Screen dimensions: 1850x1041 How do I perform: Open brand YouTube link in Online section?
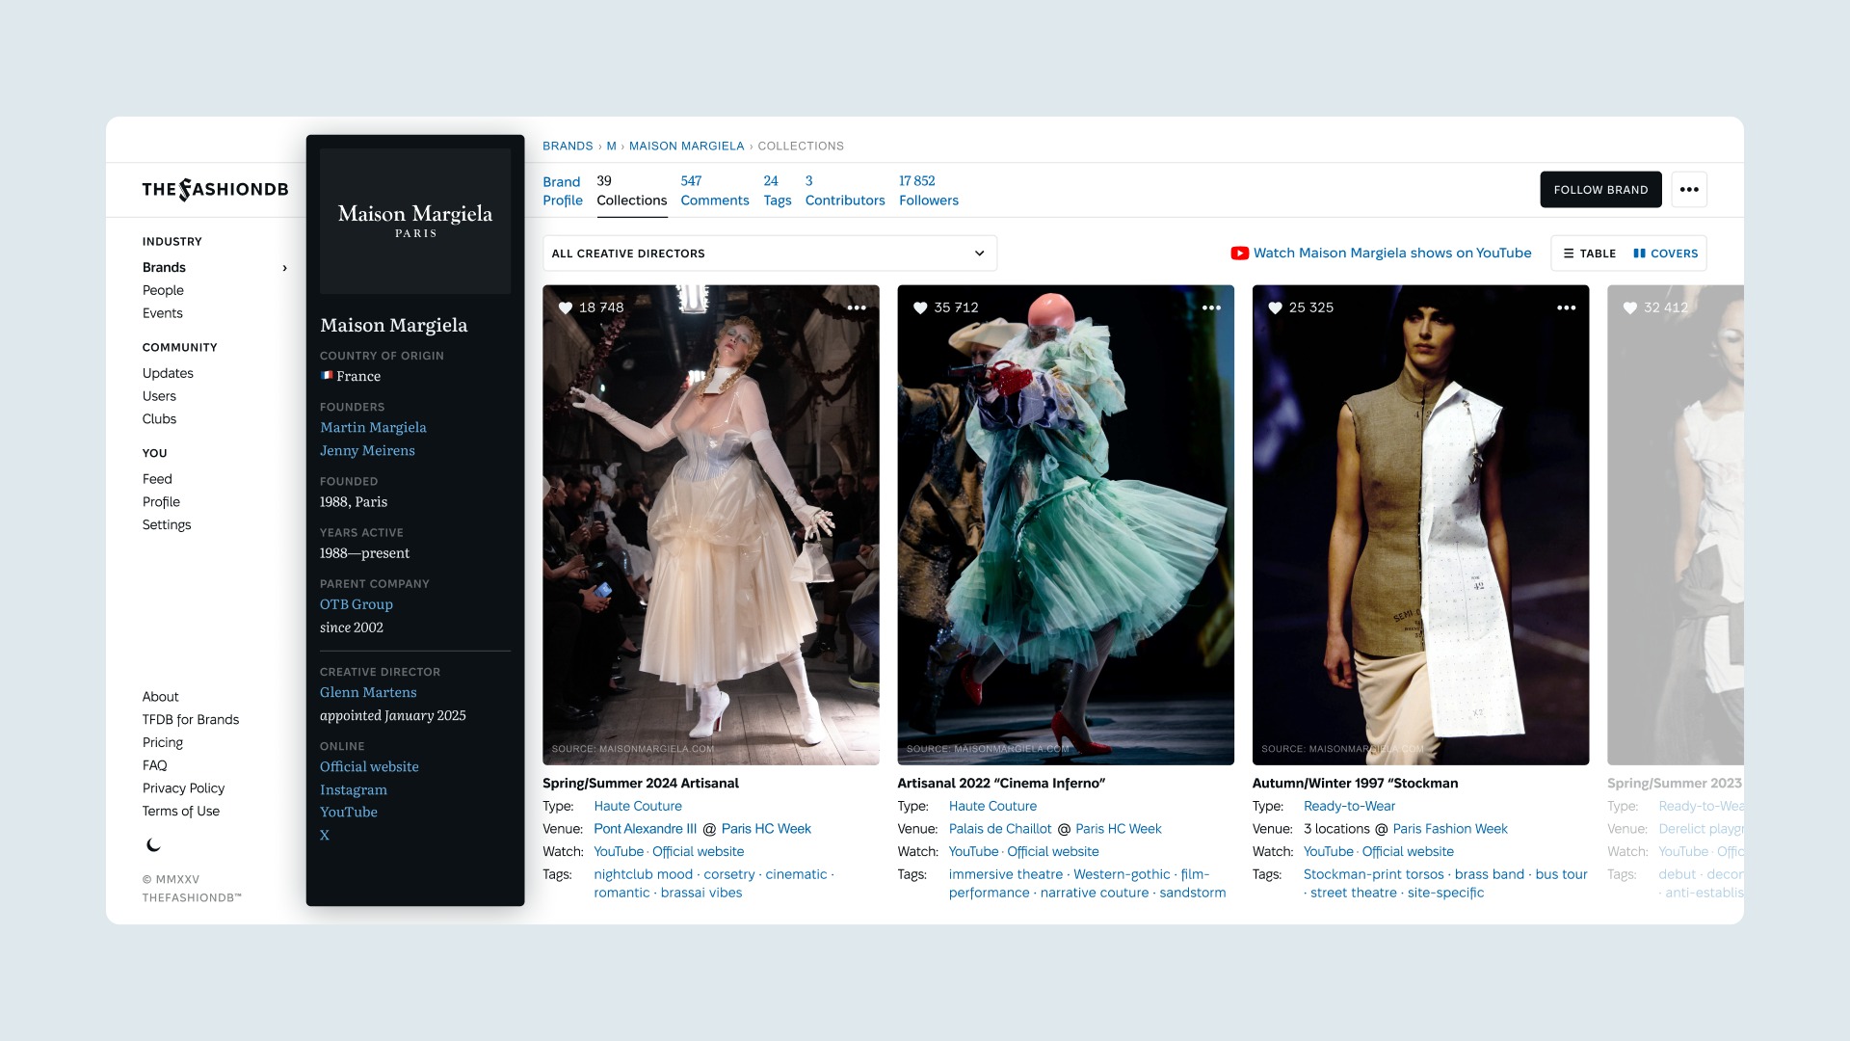click(x=349, y=812)
